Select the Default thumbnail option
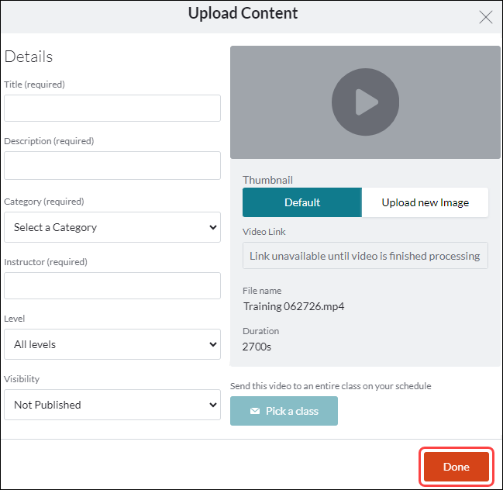Image resolution: width=503 pixels, height=490 pixels. coord(302,202)
